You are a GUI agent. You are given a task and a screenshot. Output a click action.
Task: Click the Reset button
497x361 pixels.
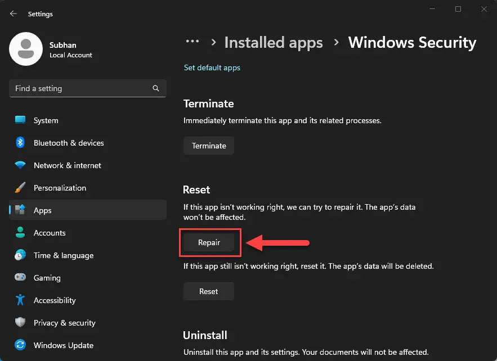point(209,291)
